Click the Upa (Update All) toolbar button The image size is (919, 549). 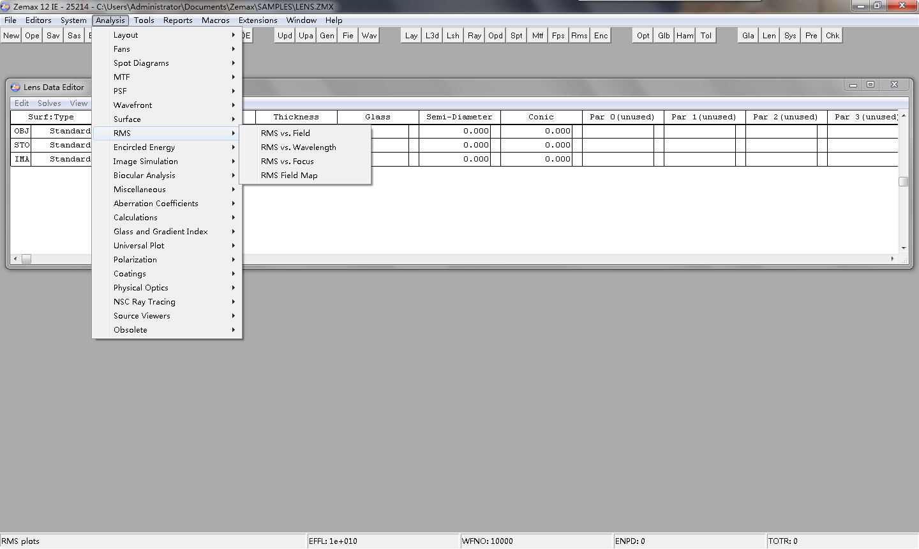pyautogui.click(x=306, y=36)
